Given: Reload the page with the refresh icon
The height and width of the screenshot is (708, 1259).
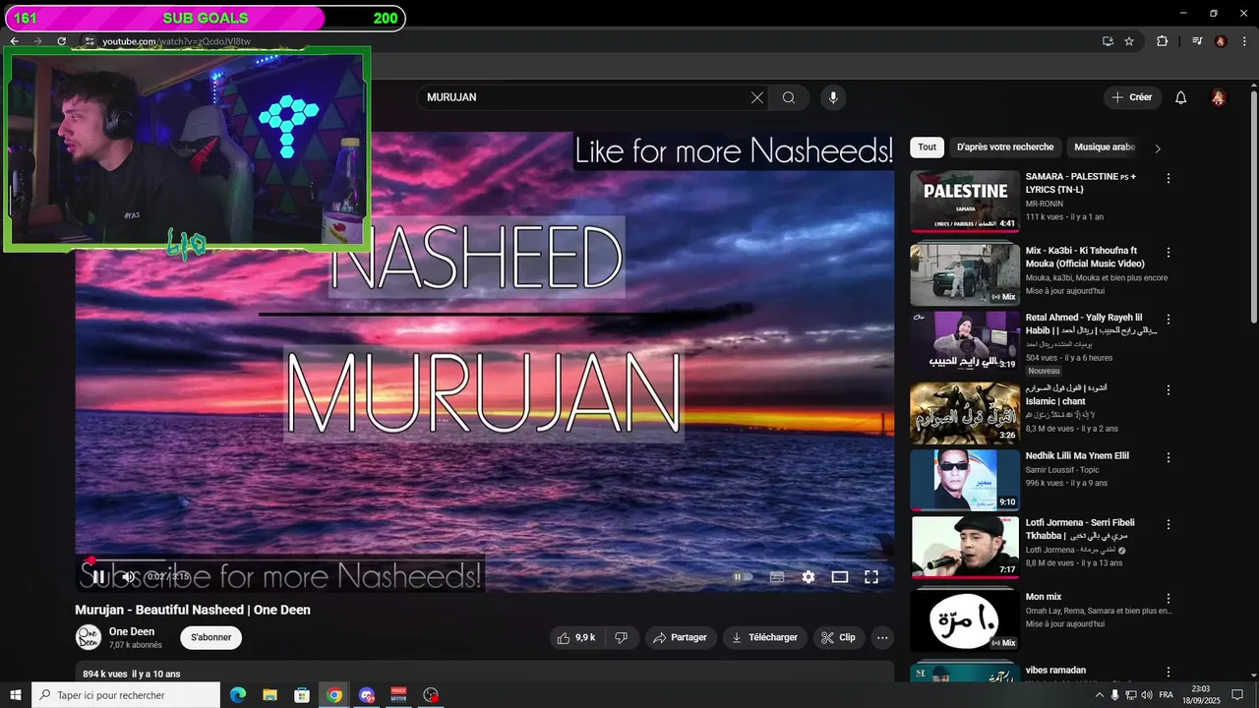Looking at the screenshot, I should [62, 41].
